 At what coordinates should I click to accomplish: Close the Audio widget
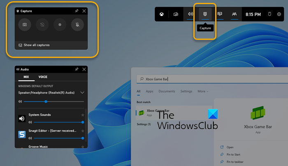pyautogui.click(x=84, y=69)
